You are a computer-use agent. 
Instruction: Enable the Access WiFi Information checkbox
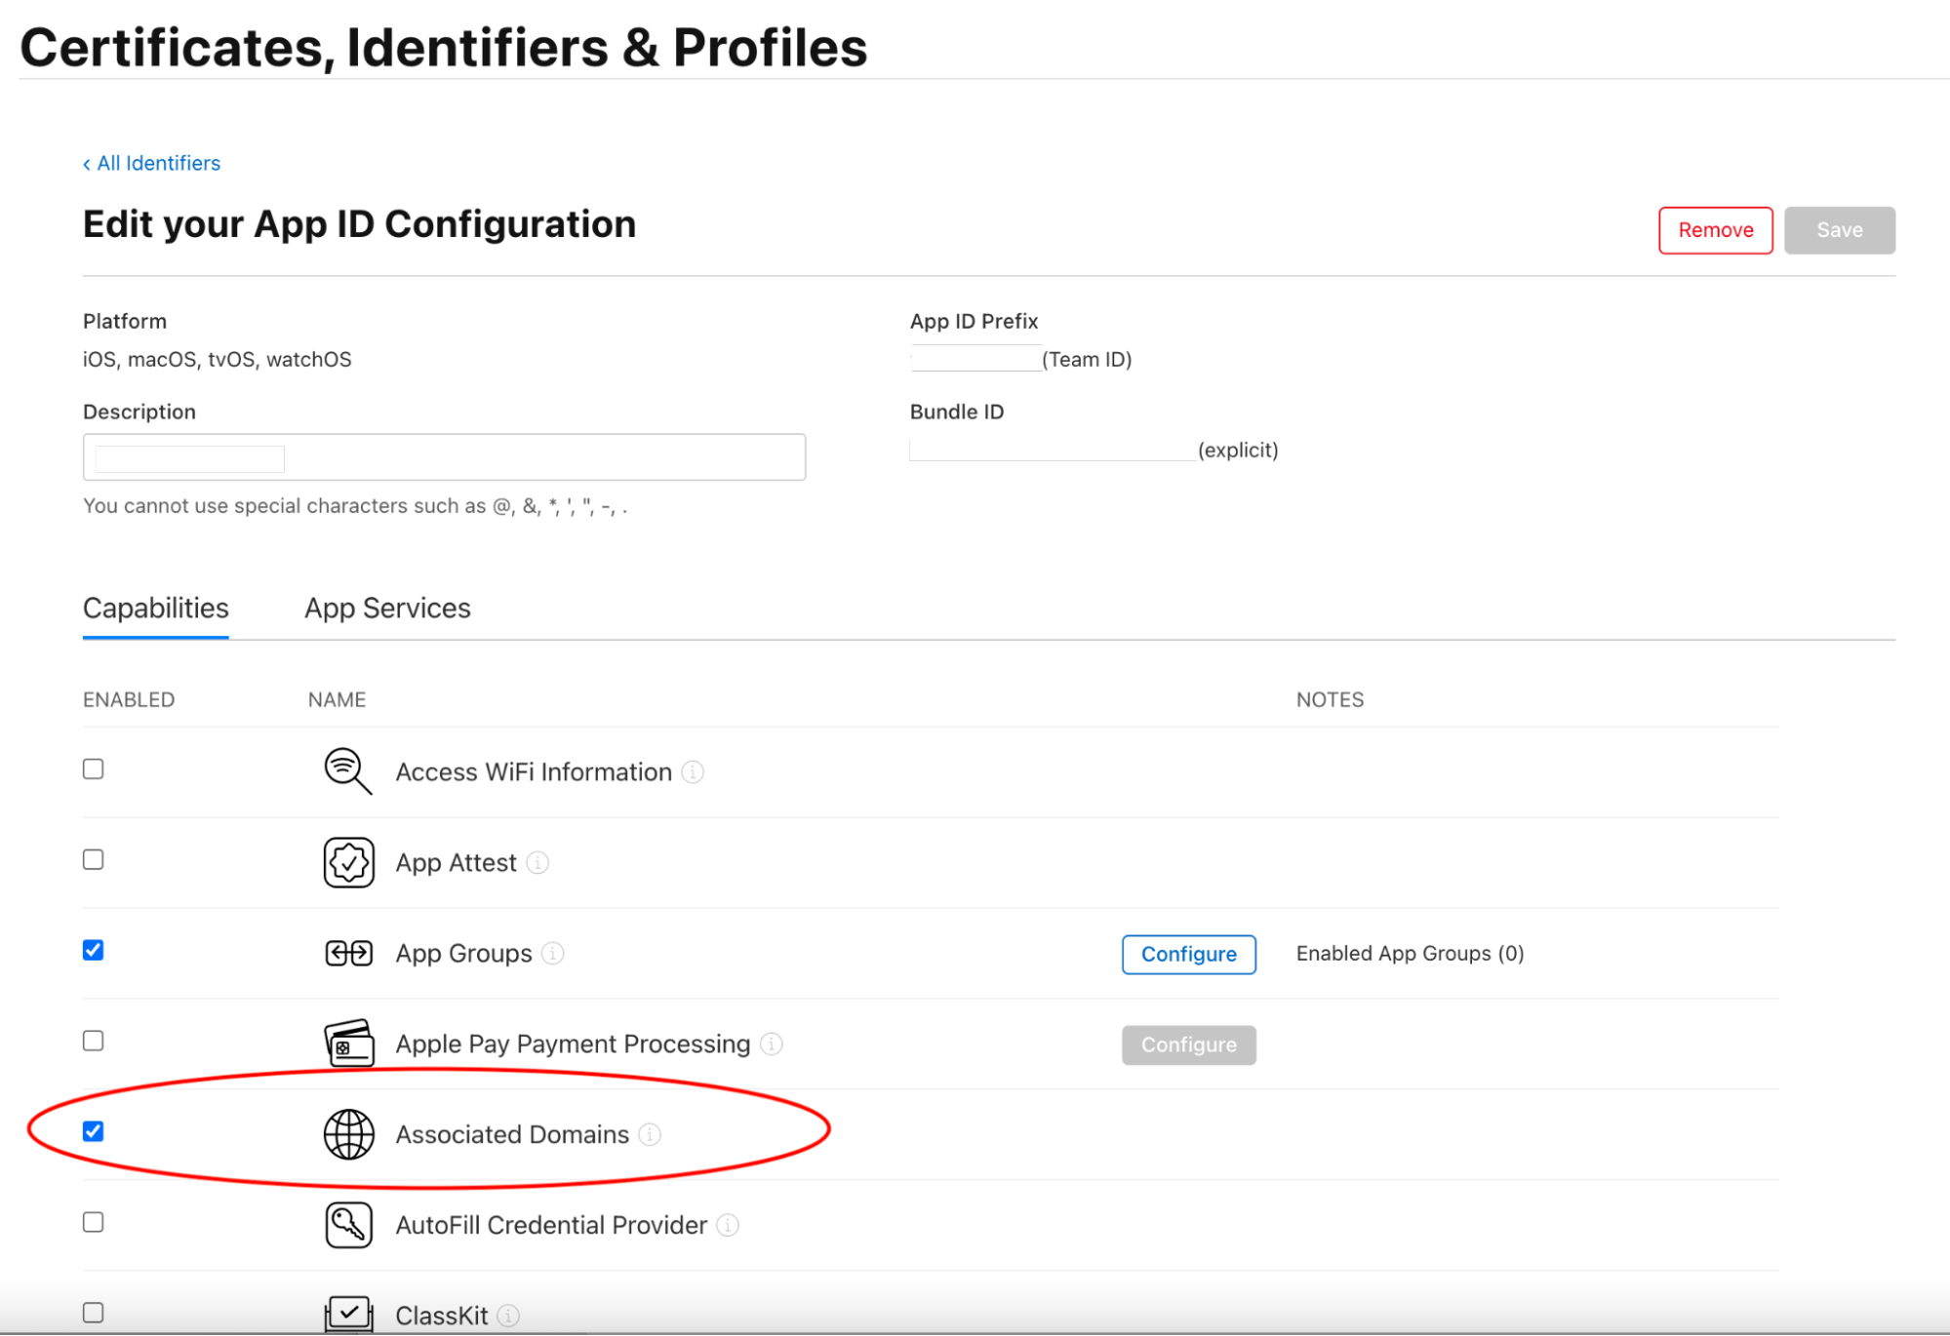click(94, 768)
